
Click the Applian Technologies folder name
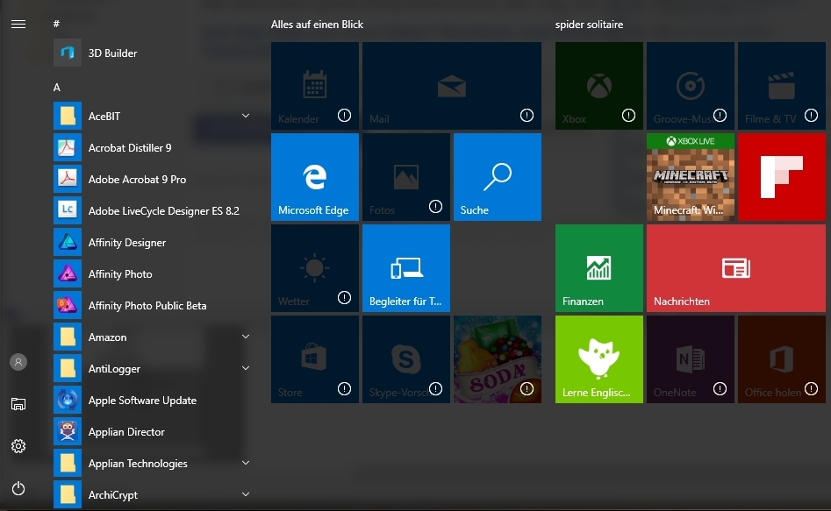(x=138, y=464)
